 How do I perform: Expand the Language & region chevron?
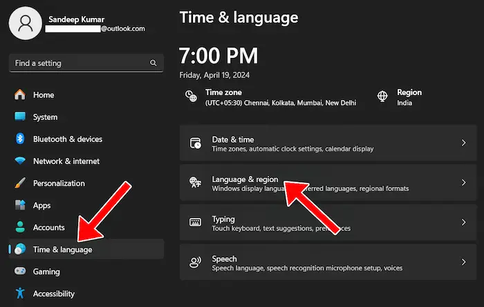463,183
